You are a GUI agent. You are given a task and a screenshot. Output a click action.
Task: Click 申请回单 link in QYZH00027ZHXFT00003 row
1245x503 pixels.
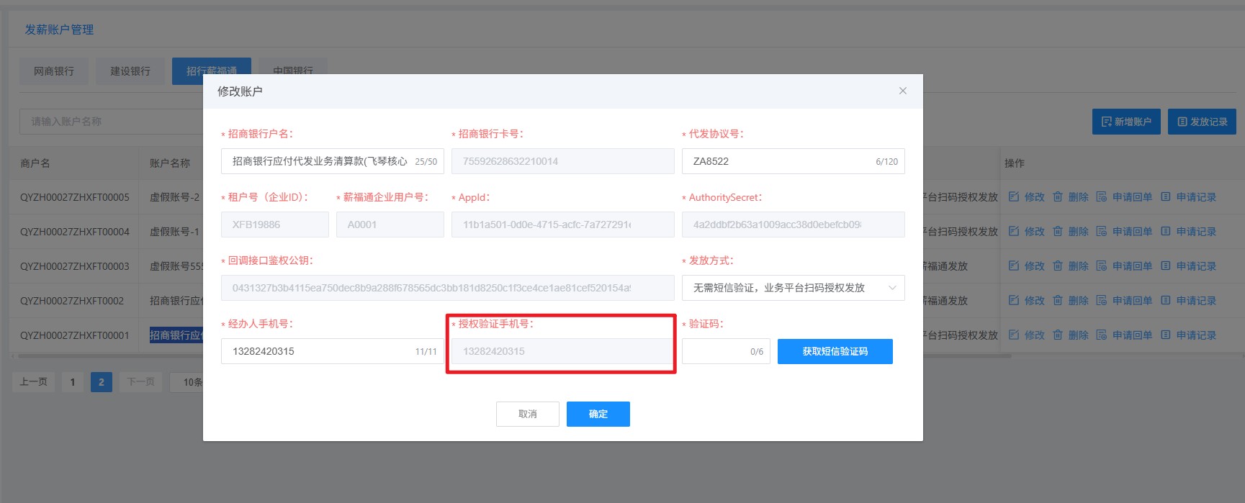1132,266
